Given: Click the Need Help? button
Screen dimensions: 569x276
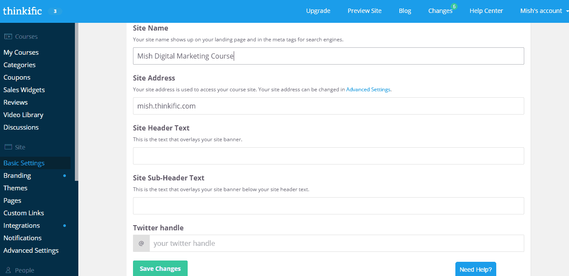Looking at the screenshot, I should [476, 270].
